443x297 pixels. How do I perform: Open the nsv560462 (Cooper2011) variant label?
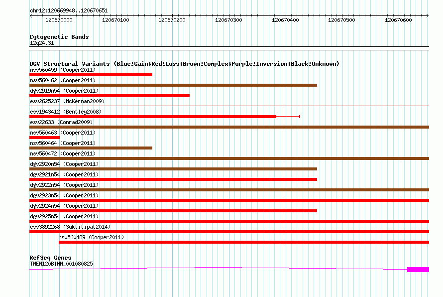pos(63,80)
